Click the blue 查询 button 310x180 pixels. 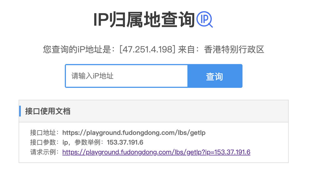pos(215,76)
